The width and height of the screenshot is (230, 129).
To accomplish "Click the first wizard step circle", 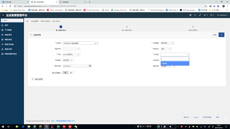I will [x=61, y=27].
